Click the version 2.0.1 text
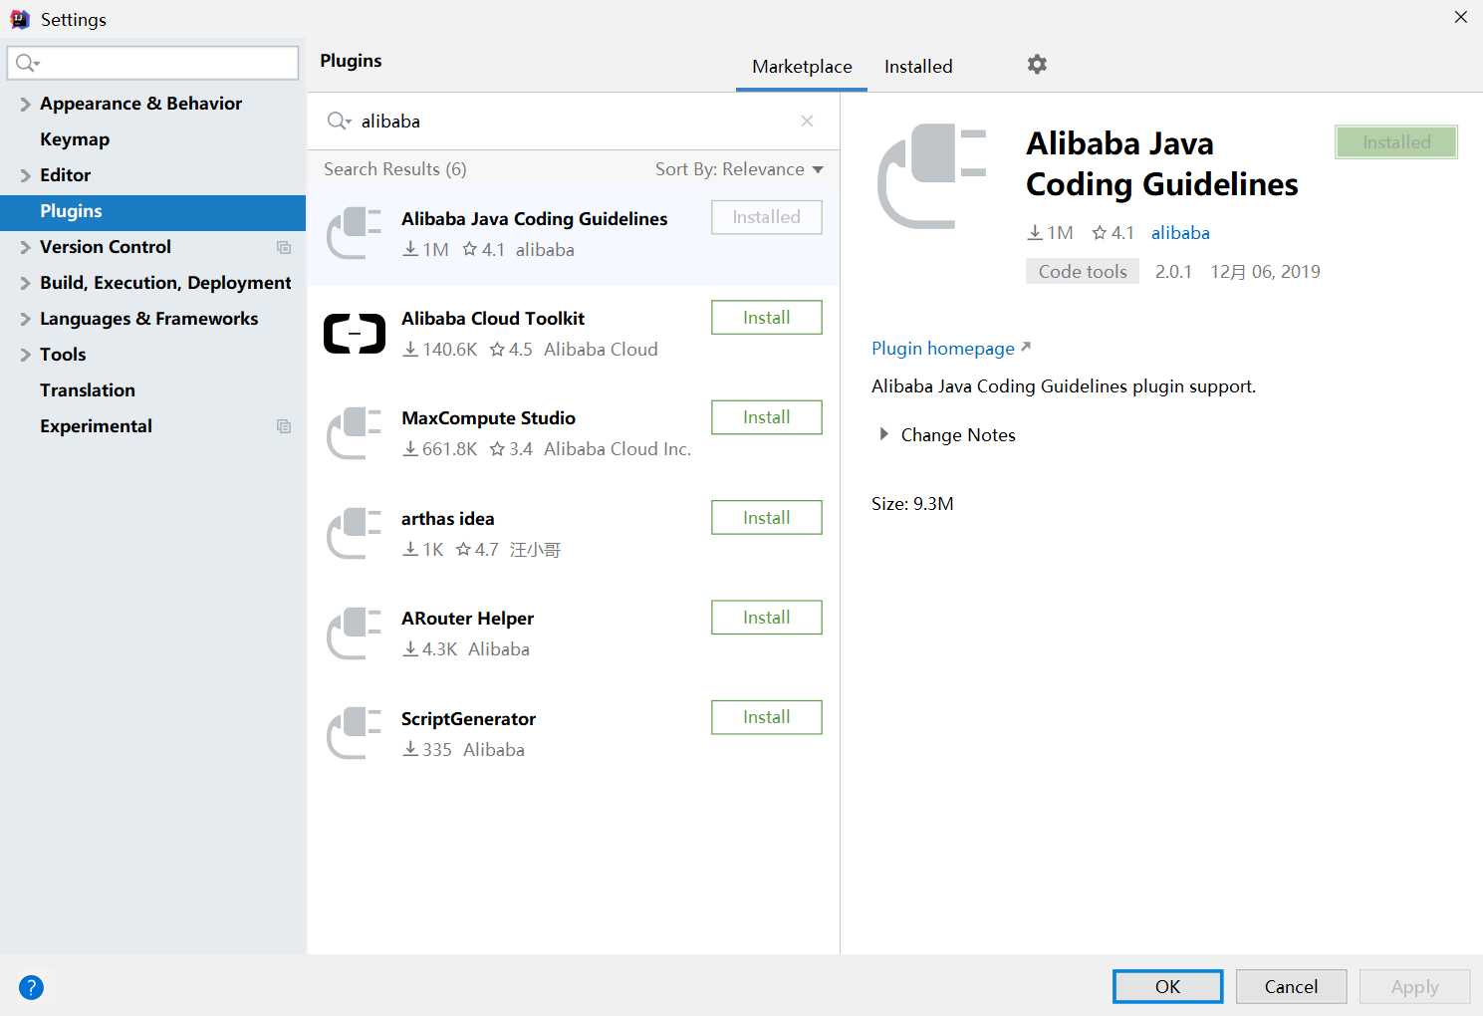This screenshot has height=1016, width=1483. [x=1173, y=272]
